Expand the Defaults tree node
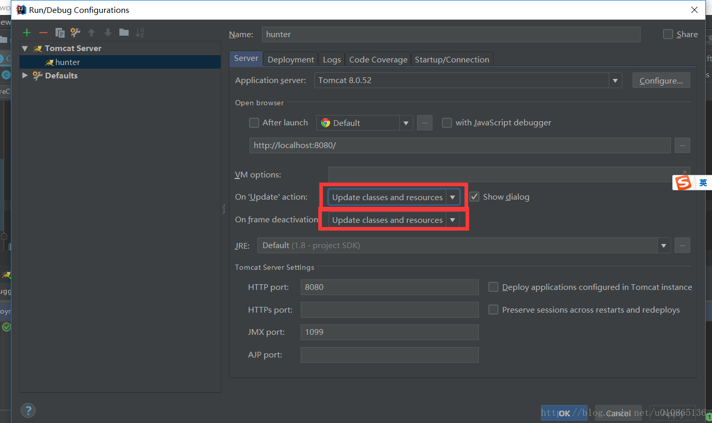The height and width of the screenshot is (423, 712). pos(25,75)
